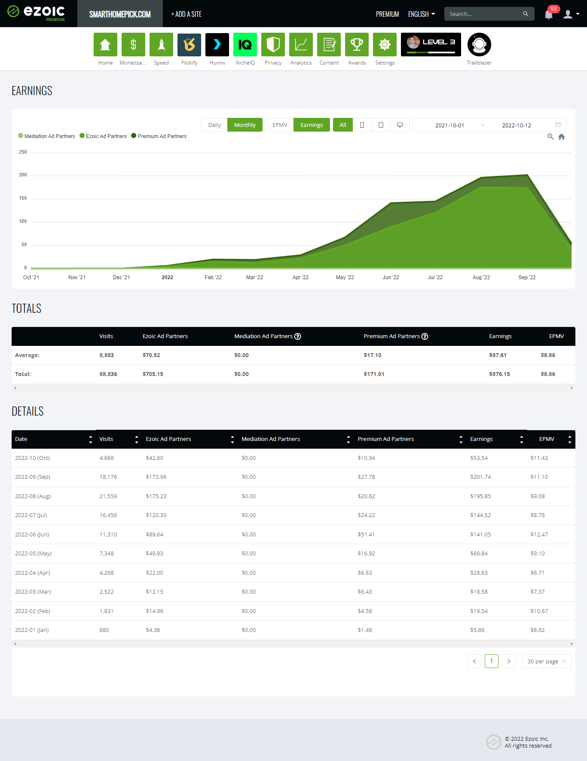
Task: Open the NicheIQ icon
Action: tap(245, 45)
